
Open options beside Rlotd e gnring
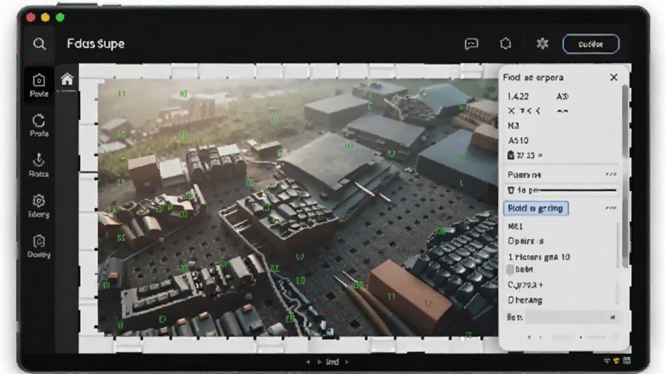point(610,208)
